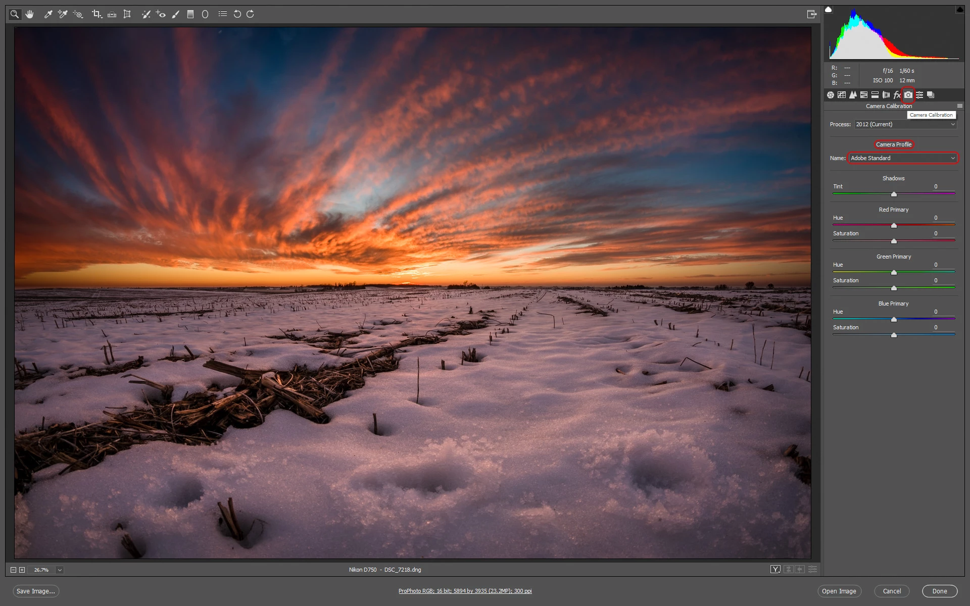Select the Crop tool
The image size is (970, 606).
coord(96,14)
